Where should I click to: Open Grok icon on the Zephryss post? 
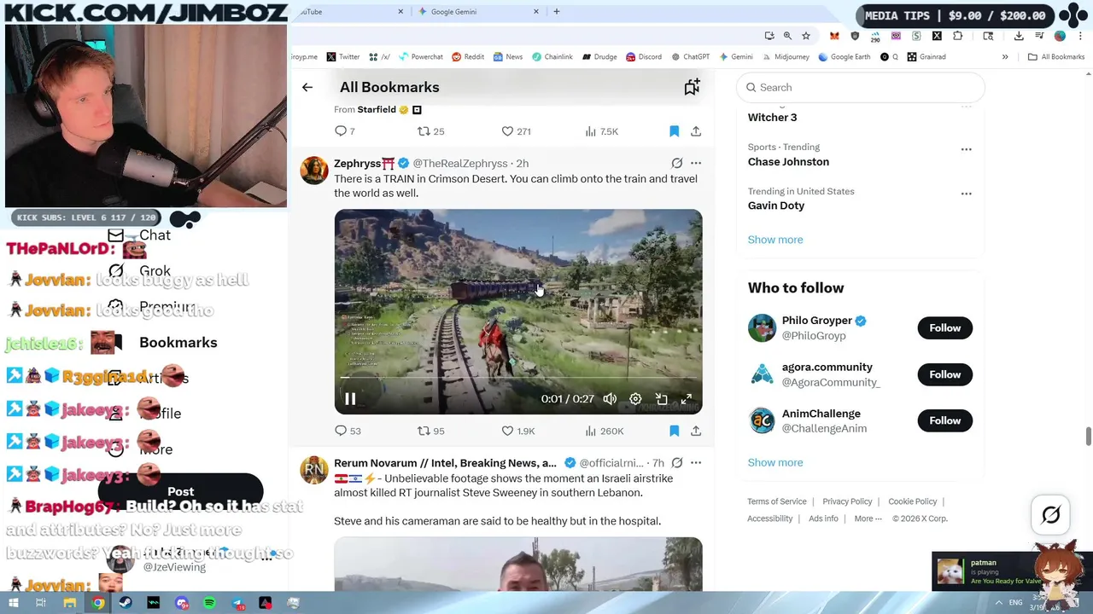pos(677,163)
